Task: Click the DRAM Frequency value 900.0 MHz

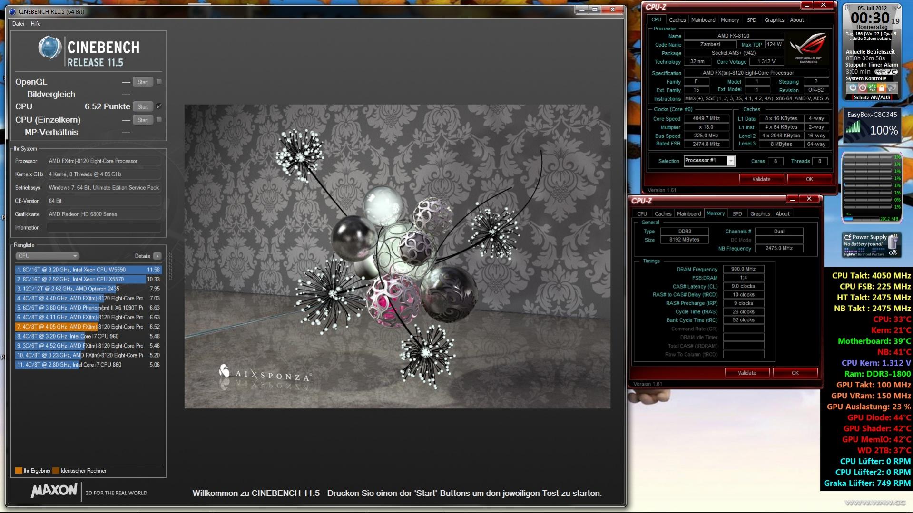Action: click(743, 269)
